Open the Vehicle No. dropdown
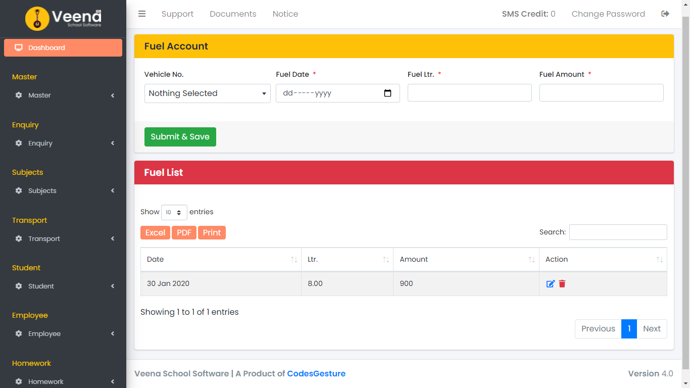690x388 pixels. pyautogui.click(x=208, y=93)
